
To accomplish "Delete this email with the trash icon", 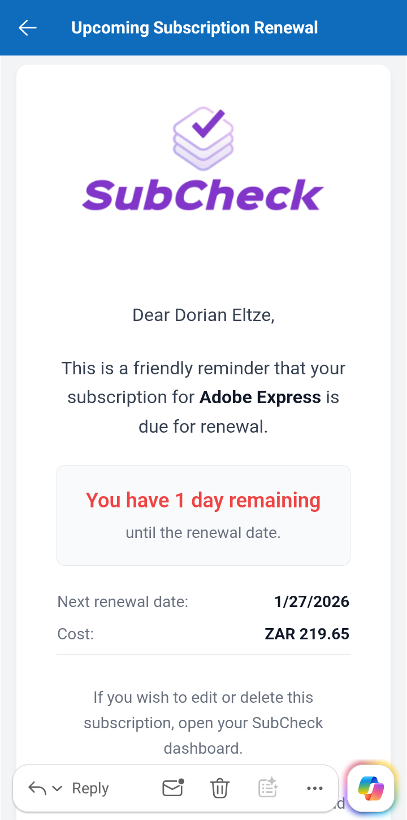I will pyautogui.click(x=219, y=788).
